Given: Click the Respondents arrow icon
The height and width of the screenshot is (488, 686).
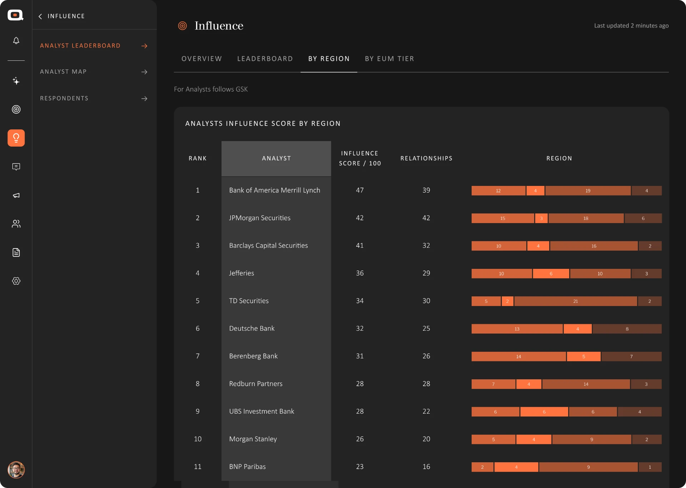Looking at the screenshot, I should [x=144, y=99].
